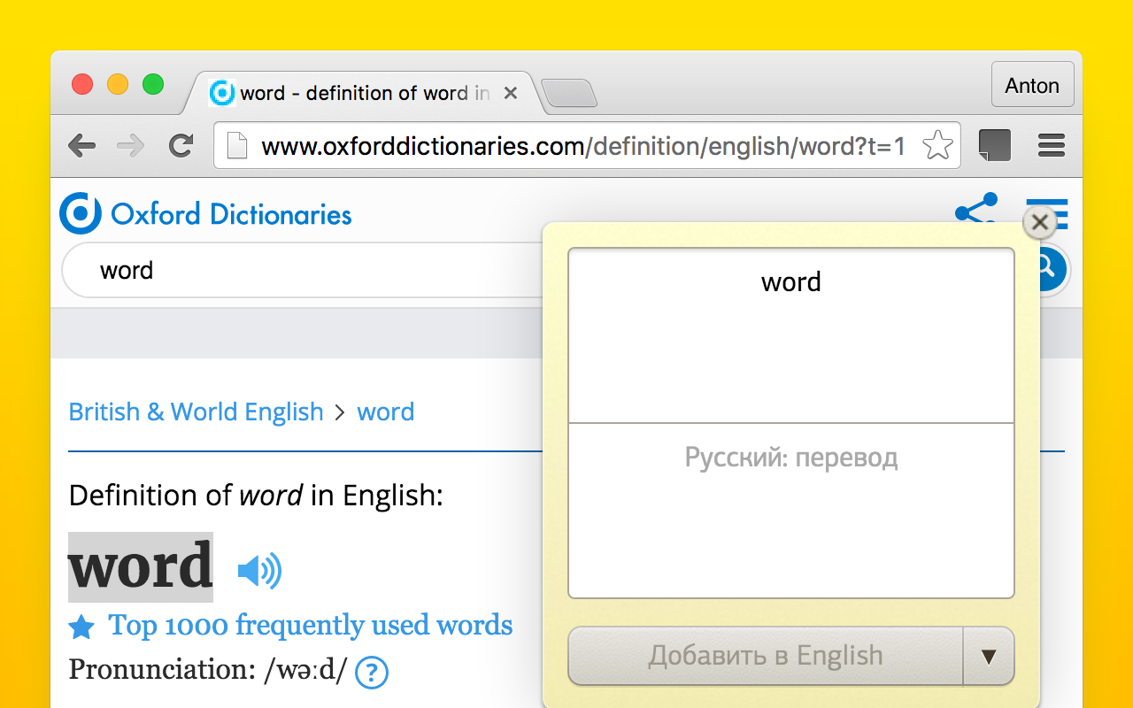Open the dark note extension icon in the toolbar
1133x708 pixels.
point(995,145)
